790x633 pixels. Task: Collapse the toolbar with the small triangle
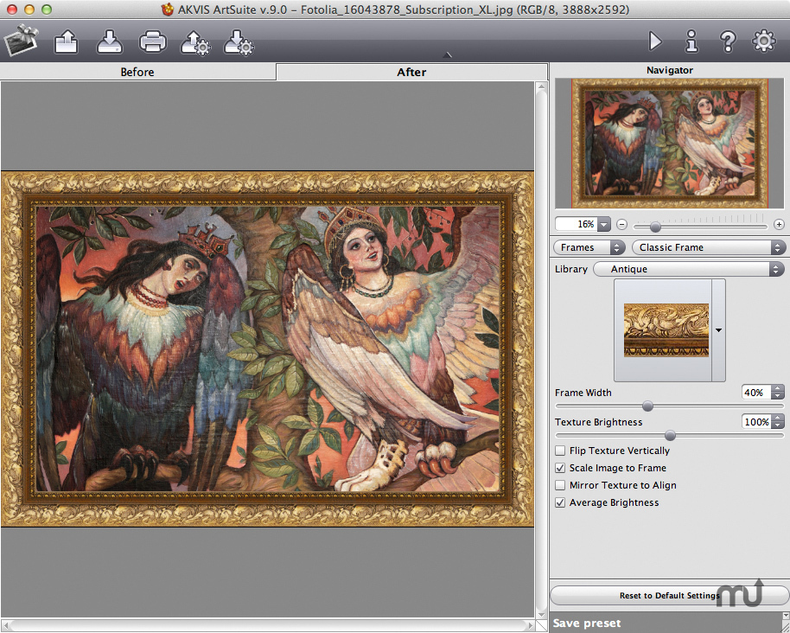[447, 55]
